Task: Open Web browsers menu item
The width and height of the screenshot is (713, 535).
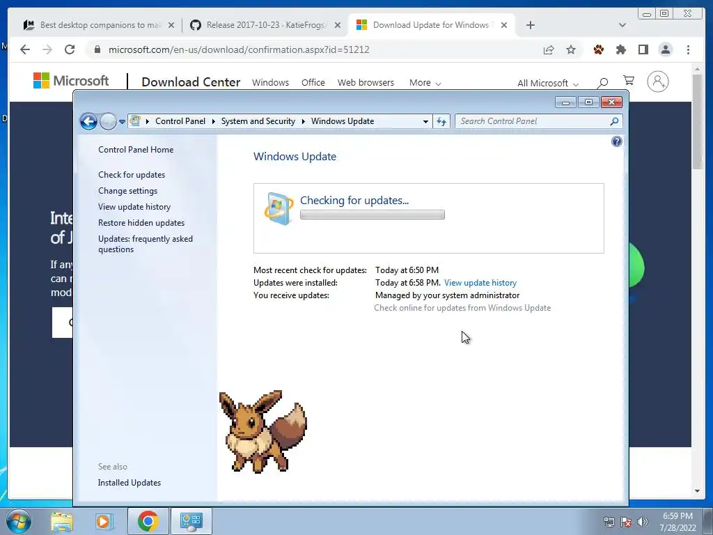Action: (366, 83)
